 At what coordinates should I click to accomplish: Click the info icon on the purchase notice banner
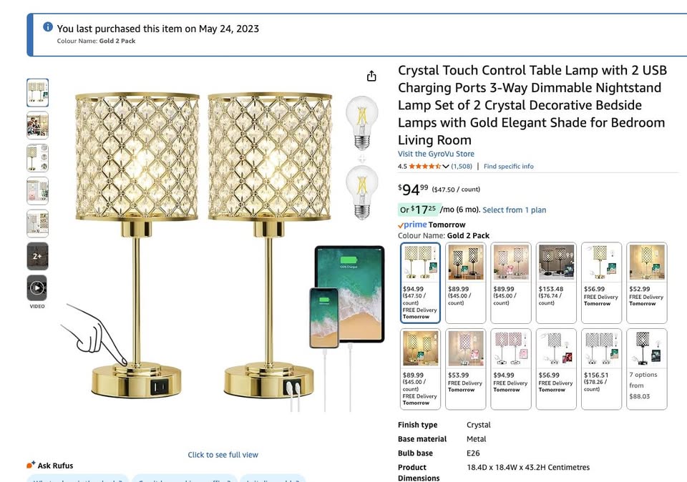[48, 26]
